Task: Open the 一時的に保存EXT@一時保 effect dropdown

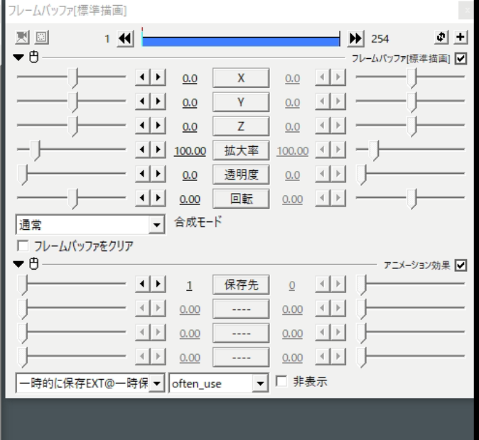Action: point(90,383)
